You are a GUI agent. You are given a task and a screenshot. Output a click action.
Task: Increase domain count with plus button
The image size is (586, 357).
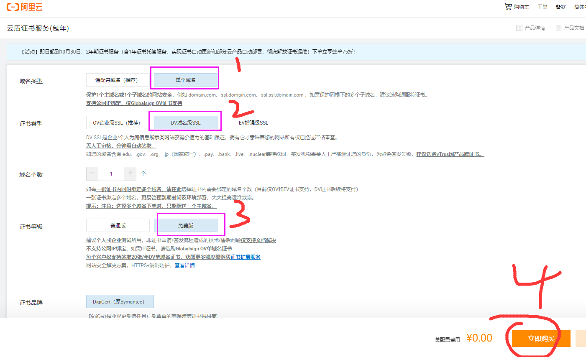coord(130,173)
